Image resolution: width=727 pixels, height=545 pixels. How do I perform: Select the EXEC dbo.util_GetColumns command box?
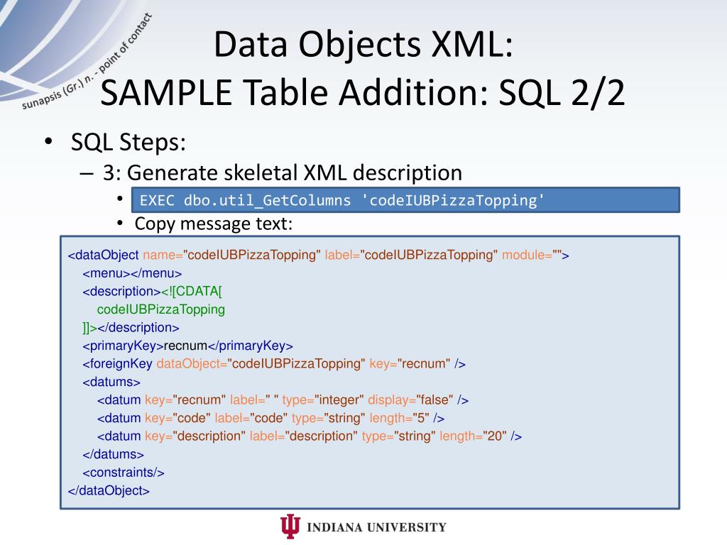[x=405, y=200]
